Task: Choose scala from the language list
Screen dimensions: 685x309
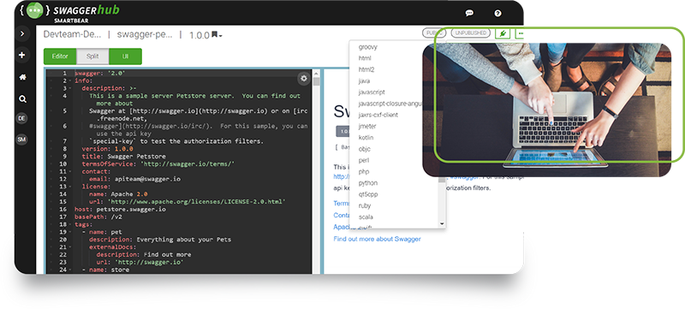Action: point(366,217)
